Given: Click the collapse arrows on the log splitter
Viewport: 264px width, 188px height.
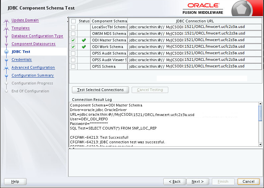Looking at the screenshot, I should pos(72,148).
